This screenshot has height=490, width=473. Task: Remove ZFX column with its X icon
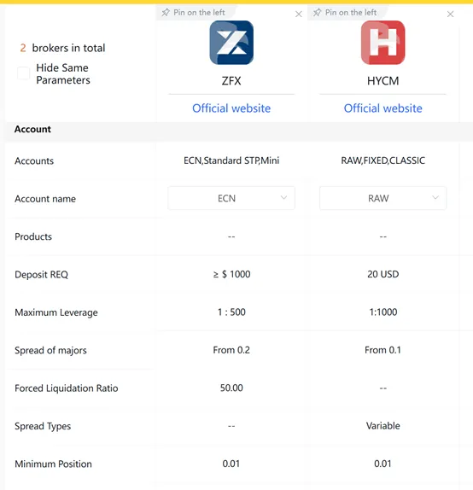pos(299,14)
